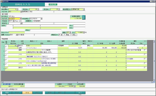This screenshot has height=96, width=156.
Task: Open row 1 発注No 32 dropdown in grid
Action: [17, 46]
